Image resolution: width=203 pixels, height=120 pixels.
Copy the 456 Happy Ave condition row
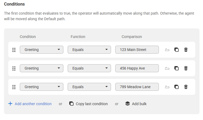[177, 68]
